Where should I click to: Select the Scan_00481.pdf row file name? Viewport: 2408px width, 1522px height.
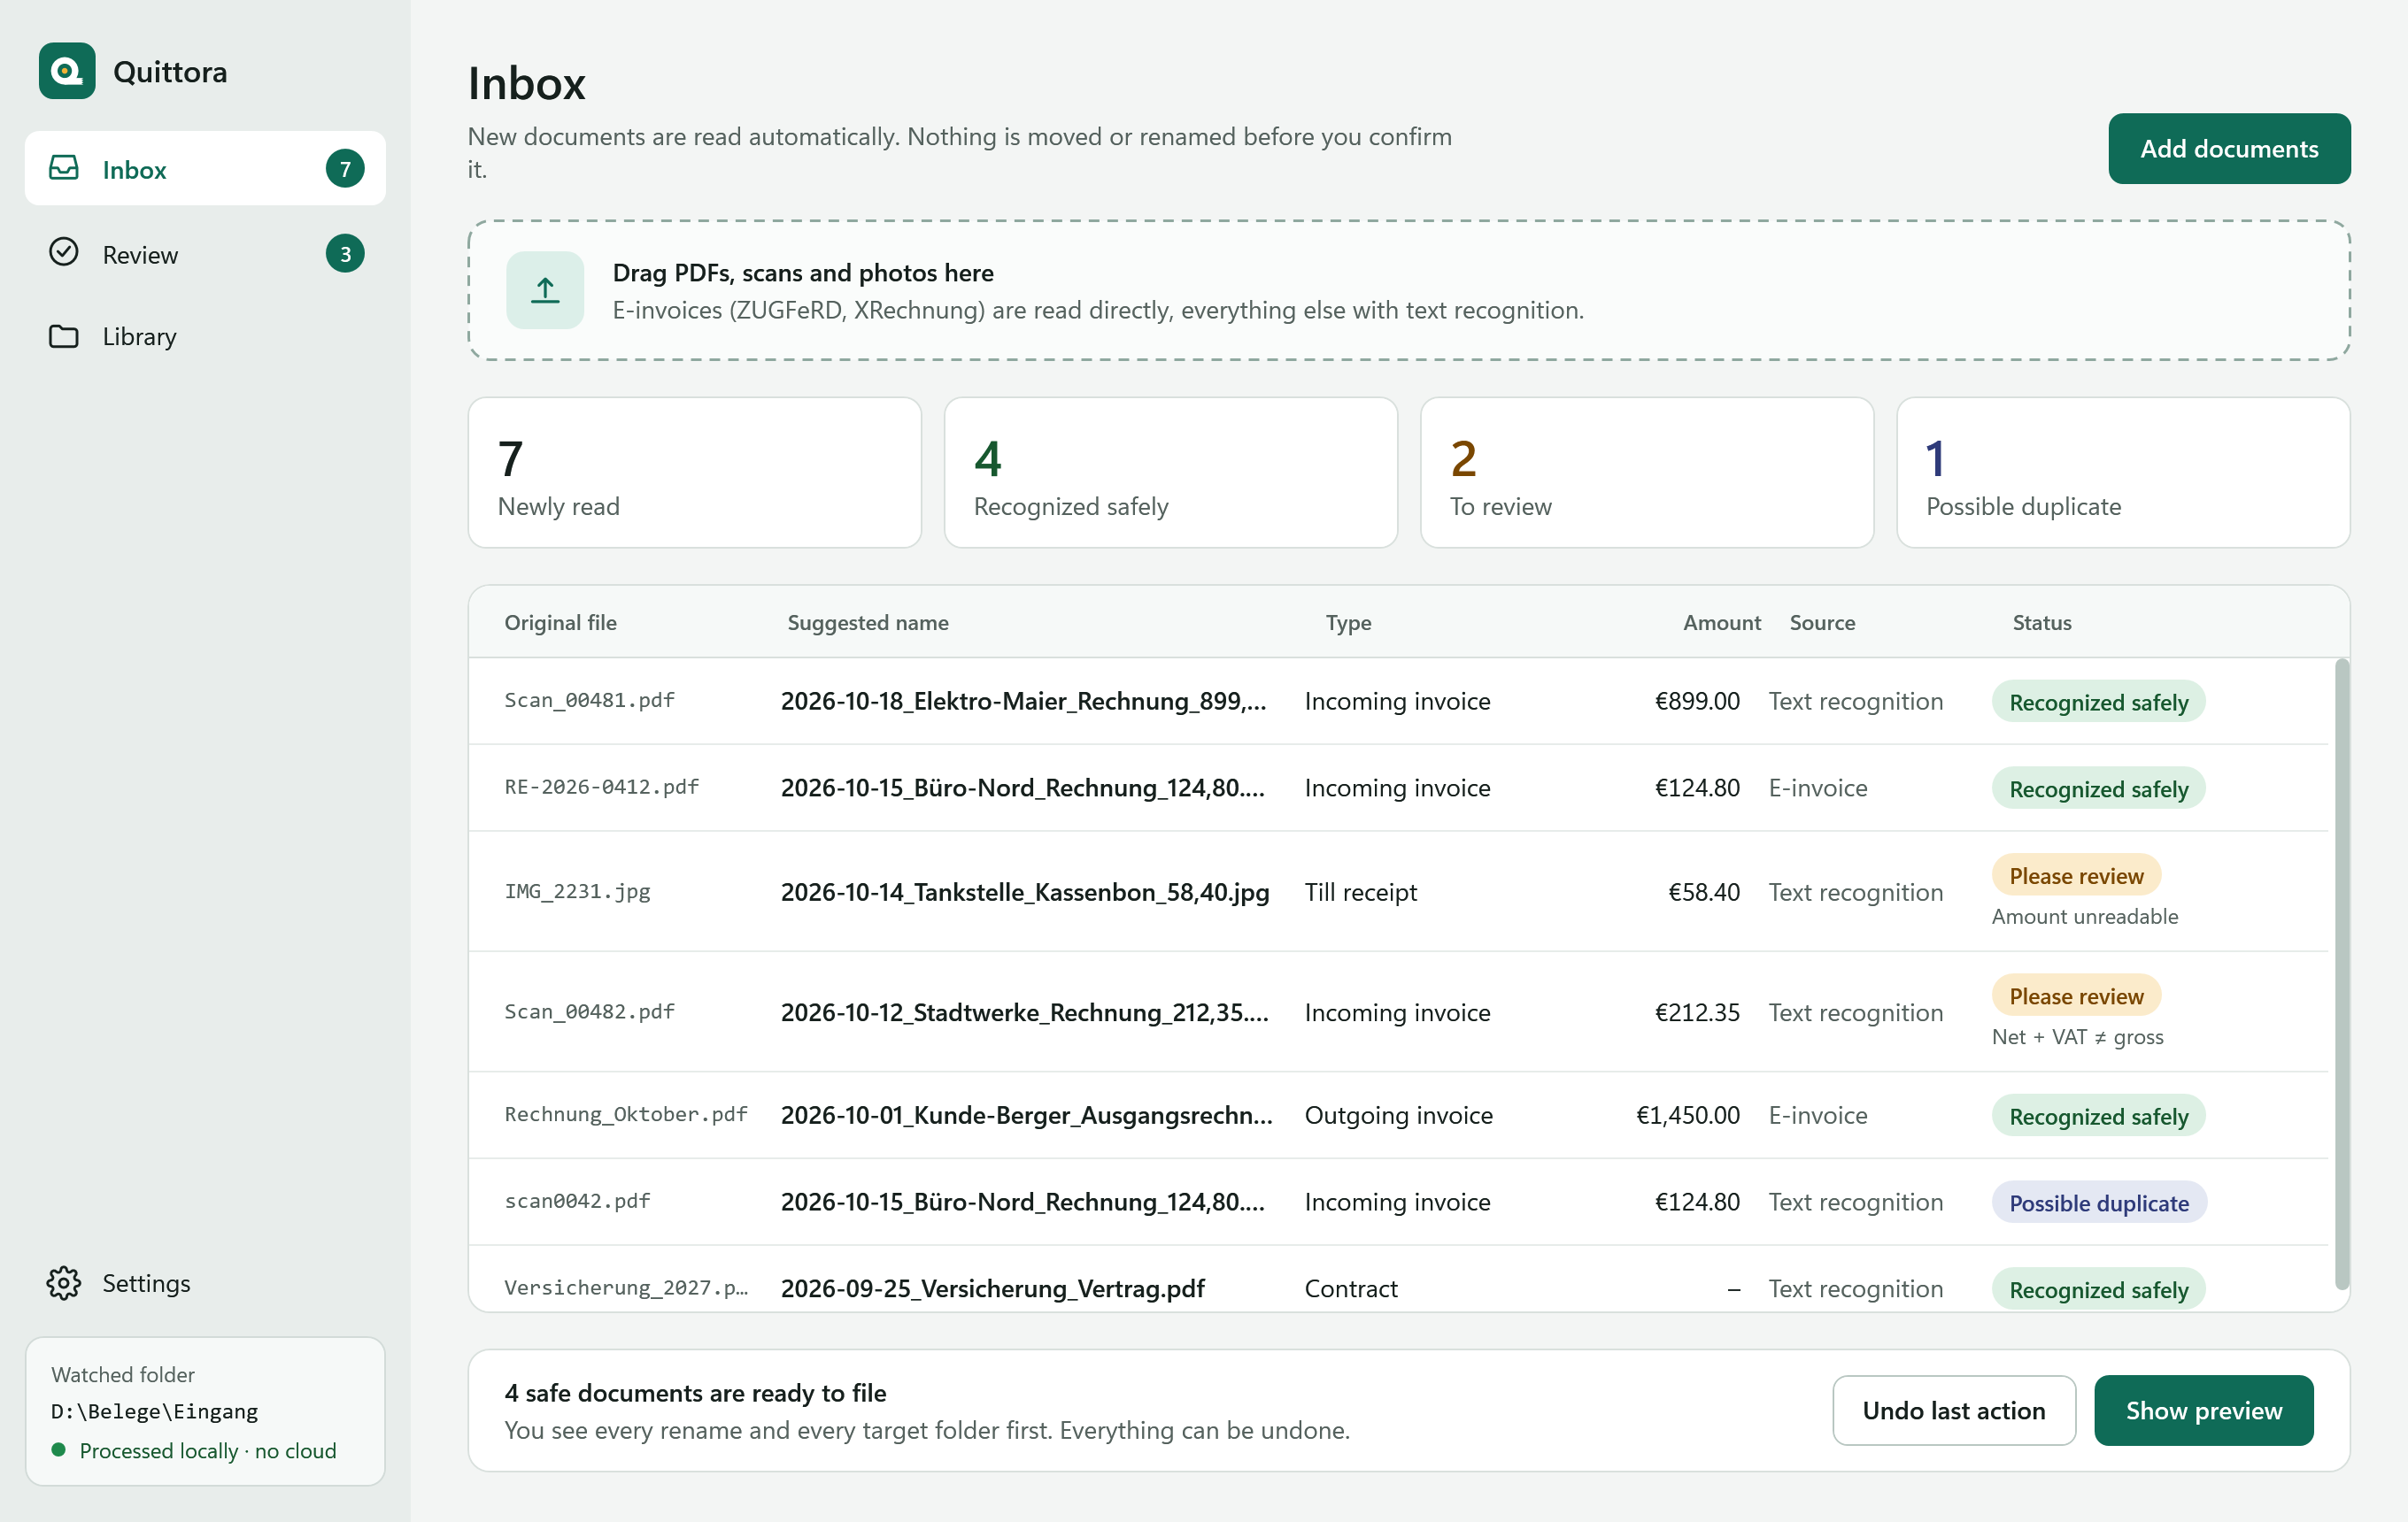tap(589, 700)
